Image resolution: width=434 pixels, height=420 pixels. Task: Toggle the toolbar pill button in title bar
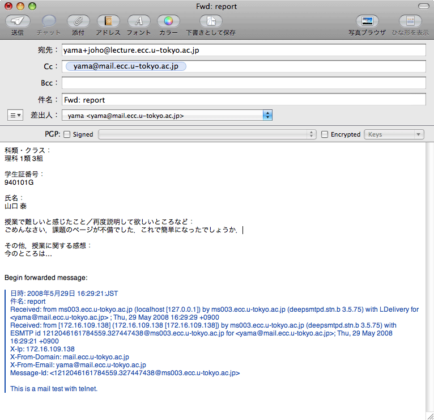pyautogui.click(x=423, y=6)
